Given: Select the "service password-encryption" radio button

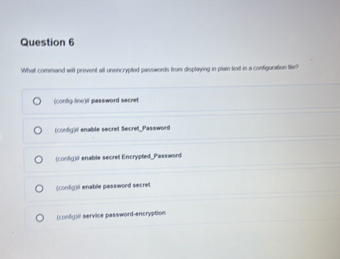Looking at the screenshot, I should click(39, 216).
